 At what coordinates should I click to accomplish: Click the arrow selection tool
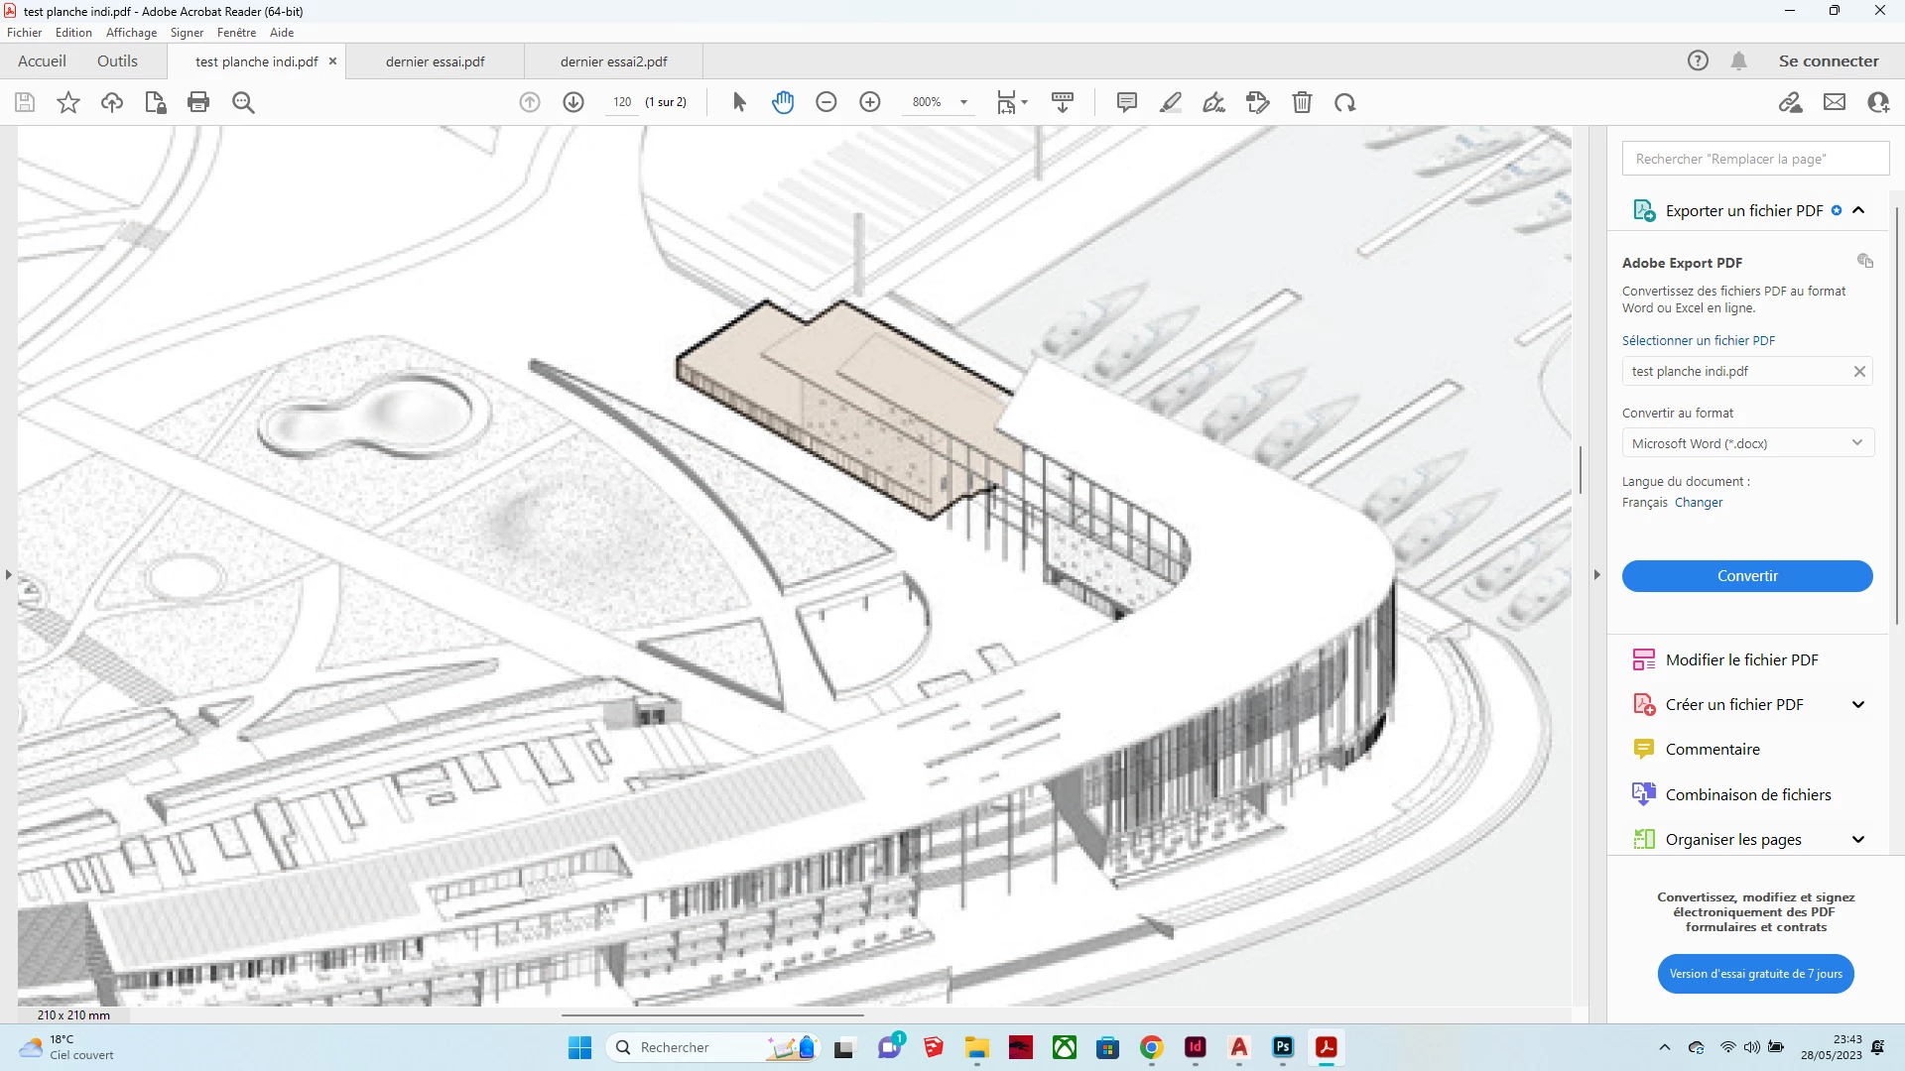(x=739, y=102)
